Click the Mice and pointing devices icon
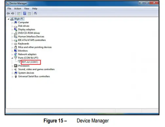The image size is (165, 127). click(x=16, y=47)
